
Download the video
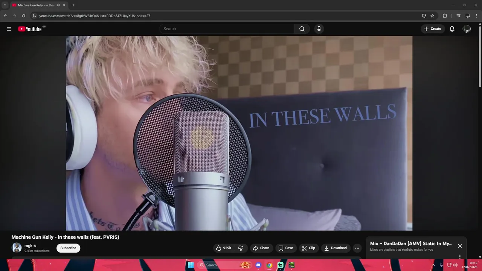(336, 248)
